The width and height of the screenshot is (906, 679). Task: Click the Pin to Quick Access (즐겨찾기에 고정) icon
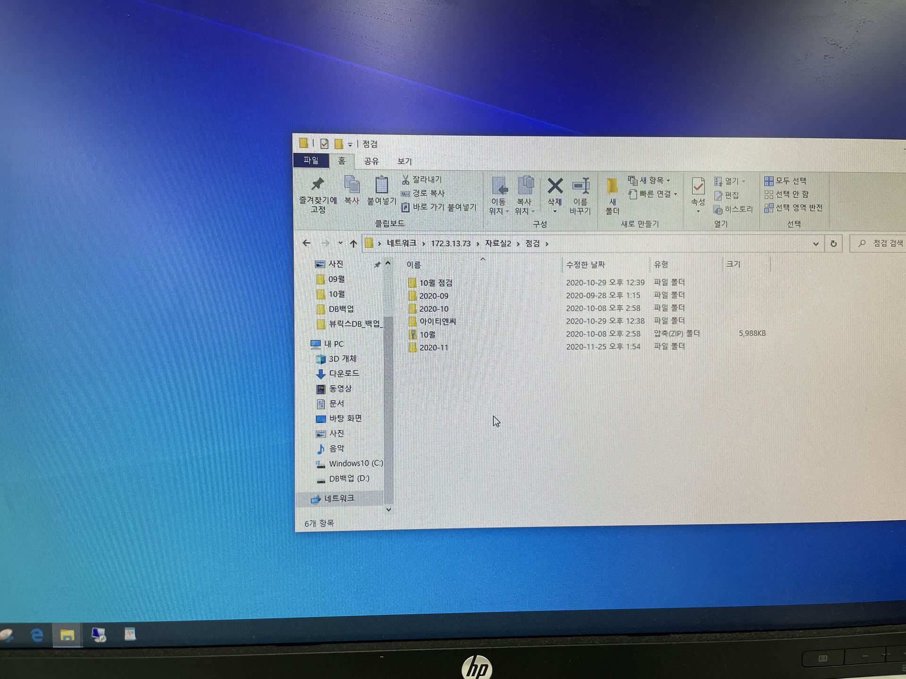point(318,185)
